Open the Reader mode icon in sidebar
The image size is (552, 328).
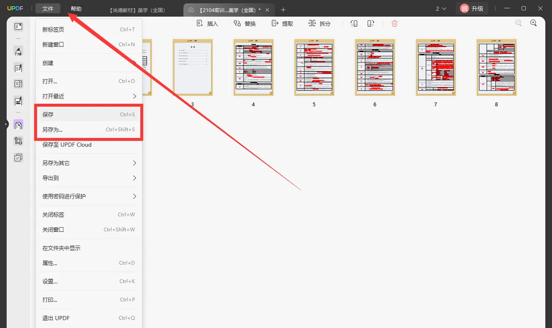pos(18,27)
